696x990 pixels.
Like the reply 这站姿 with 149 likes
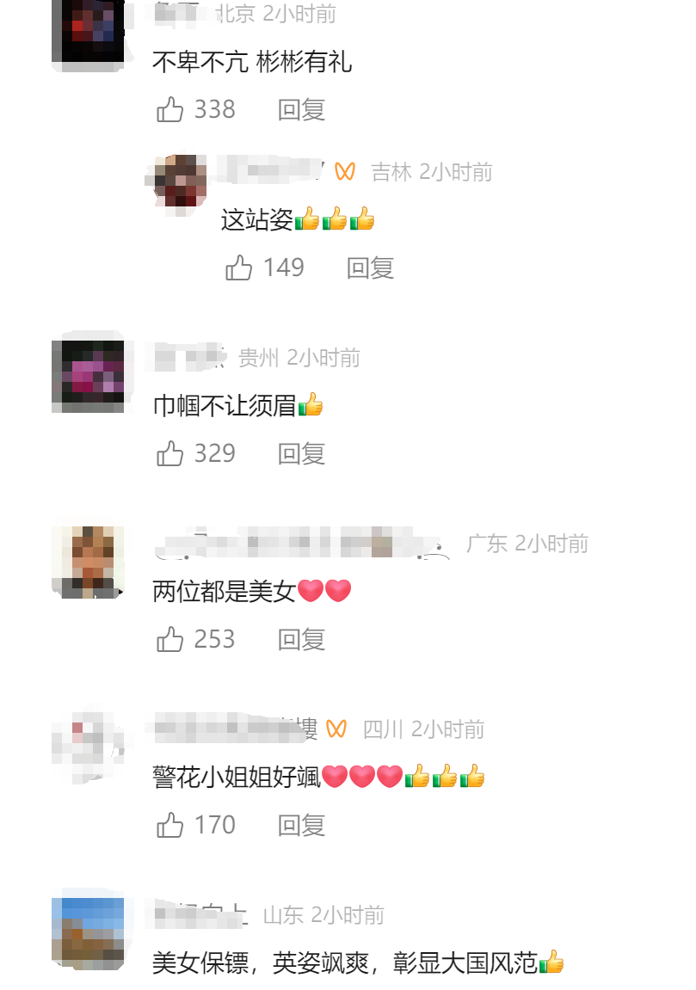coord(238,267)
